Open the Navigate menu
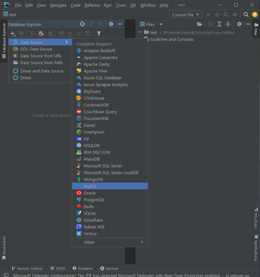The image size is (260, 277). point(58,5)
